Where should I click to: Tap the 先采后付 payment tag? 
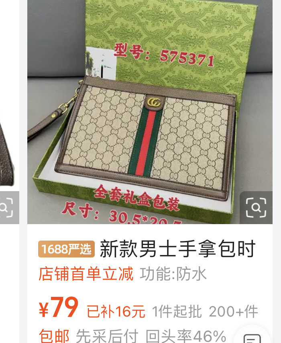click(x=107, y=336)
